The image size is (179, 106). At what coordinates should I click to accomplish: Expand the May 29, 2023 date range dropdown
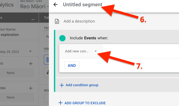30,51
